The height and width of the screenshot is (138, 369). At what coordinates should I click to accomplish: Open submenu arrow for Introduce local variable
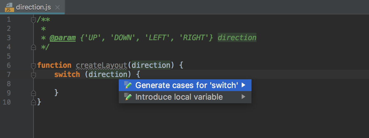coord(244,97)
